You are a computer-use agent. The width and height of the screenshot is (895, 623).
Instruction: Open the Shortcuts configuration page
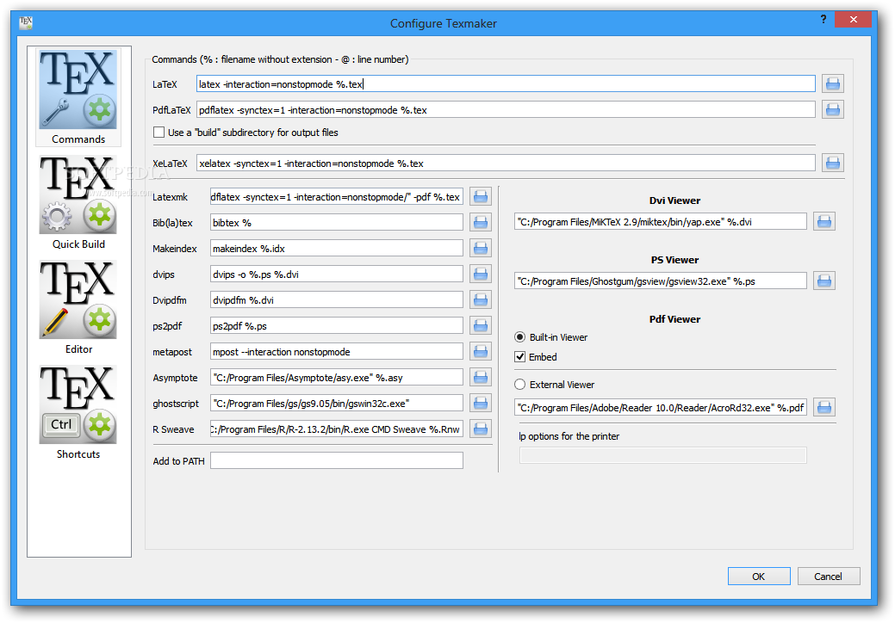click(x=78, y=413)
